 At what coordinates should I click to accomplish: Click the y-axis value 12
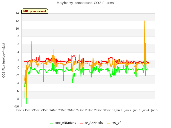(17, 21)
